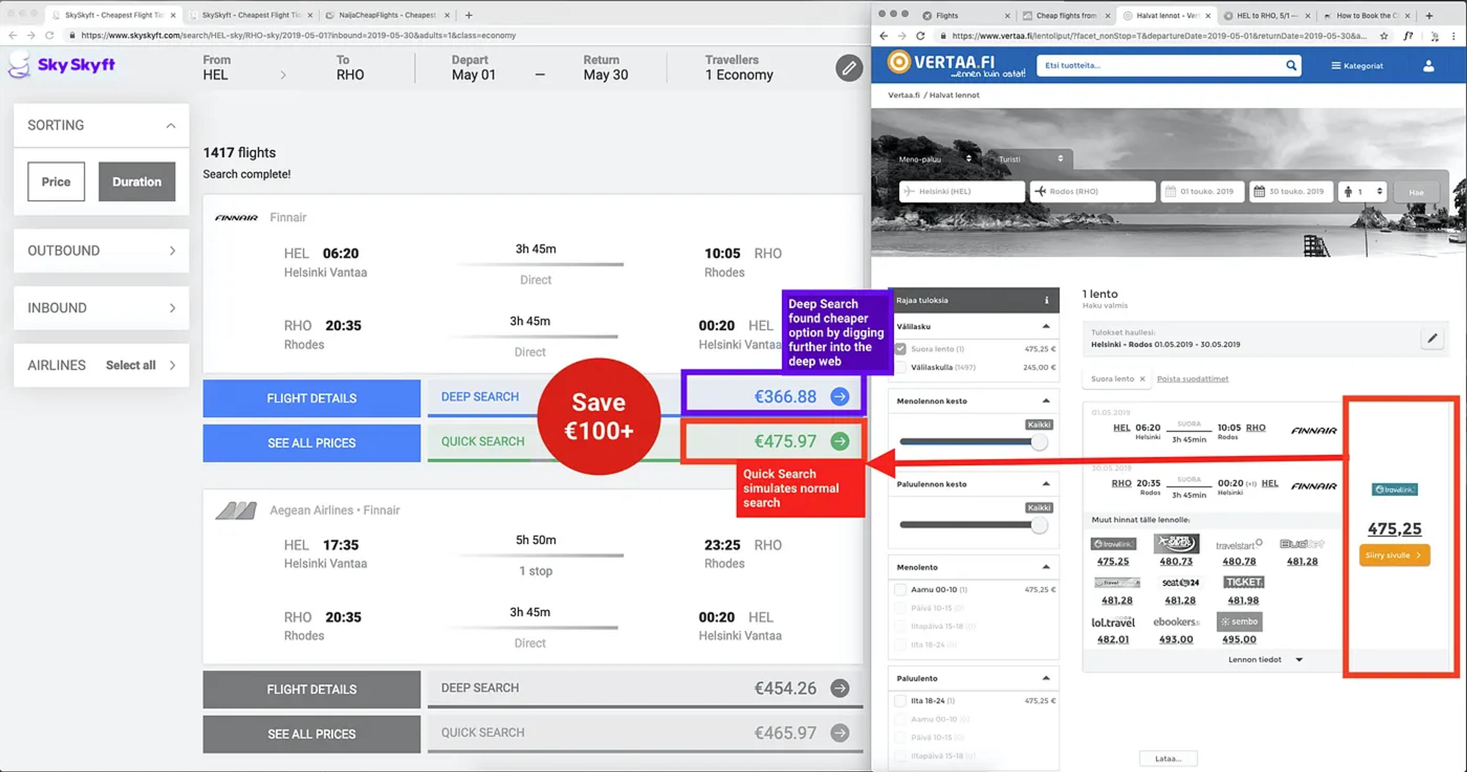Click the travellink logo in Muut hinnat list

1113,544
